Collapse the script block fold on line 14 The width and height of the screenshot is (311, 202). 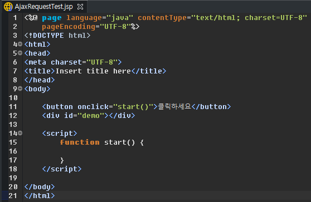tap(20, 133)
